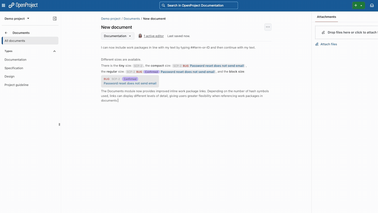Go to Demo project breadcrumb

111,19
